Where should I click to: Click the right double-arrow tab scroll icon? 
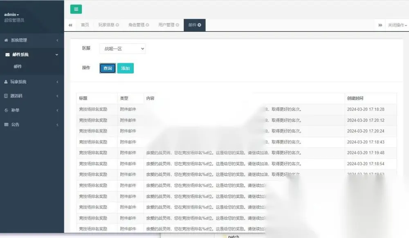tap(380, 25)
